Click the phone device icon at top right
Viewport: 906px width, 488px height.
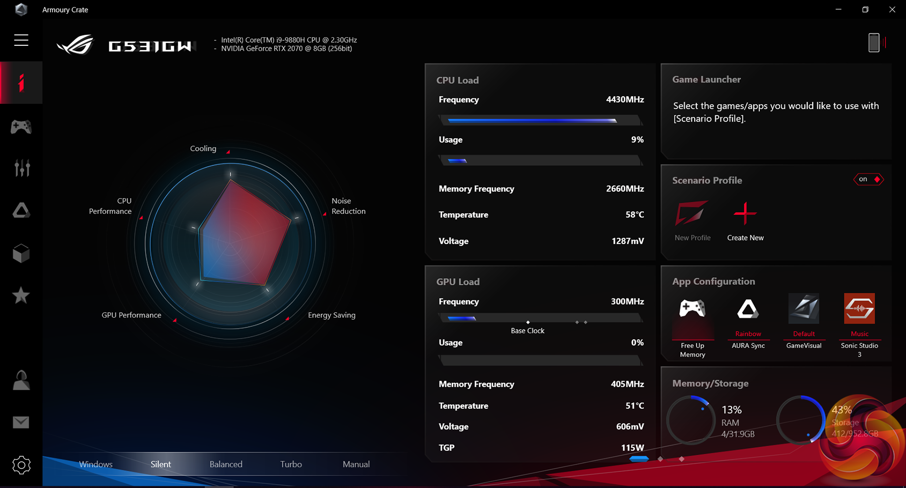click(874, 43)
